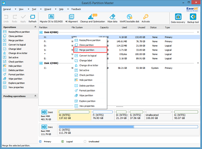Select the F: (NTFS) 76.93 GB block

tap(103, 115)
